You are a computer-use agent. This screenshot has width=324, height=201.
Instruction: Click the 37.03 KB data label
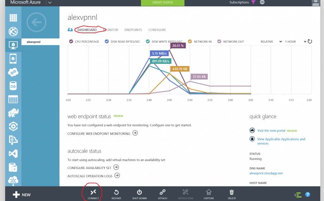pyautogui.click(x=199, y=76)
